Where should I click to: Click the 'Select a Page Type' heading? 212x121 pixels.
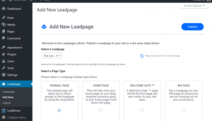coord(53,71)
